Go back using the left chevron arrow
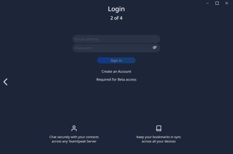233x154 pixels. coord(6,82)
